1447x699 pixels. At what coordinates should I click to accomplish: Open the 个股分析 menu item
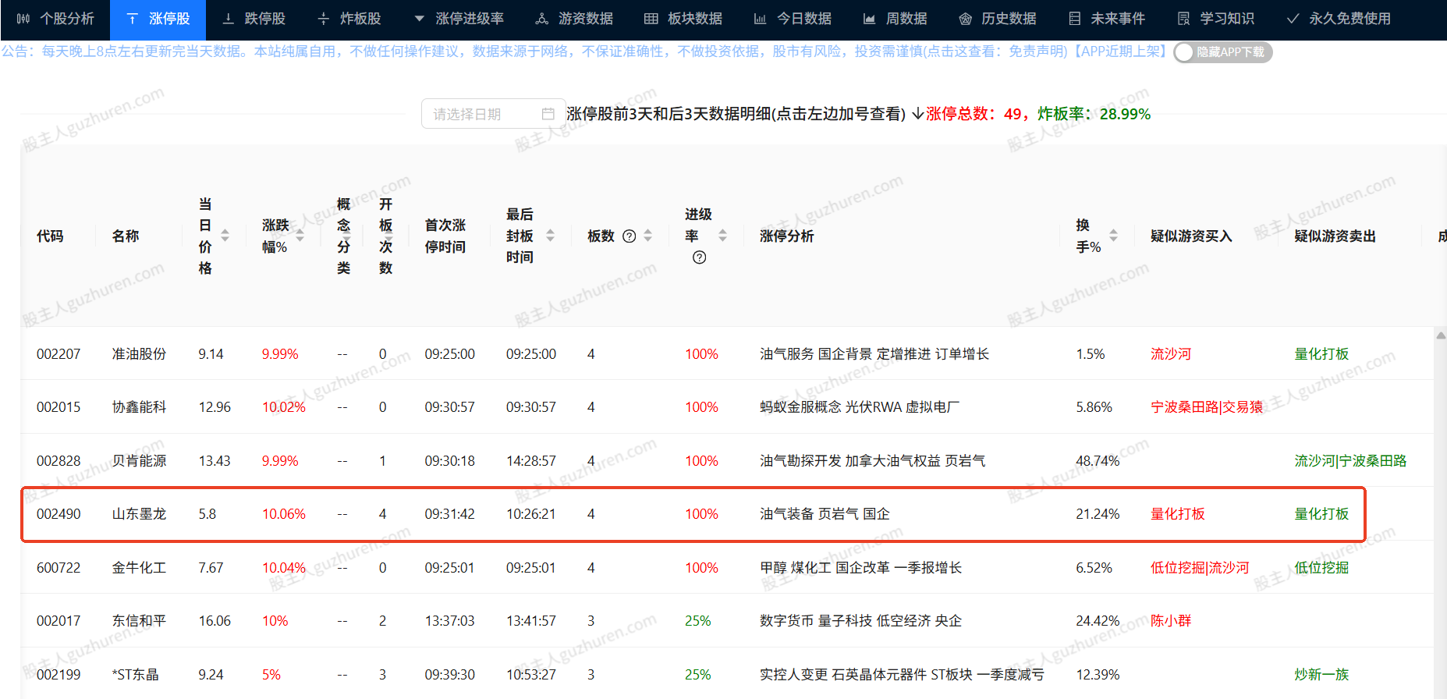[55, 19]
